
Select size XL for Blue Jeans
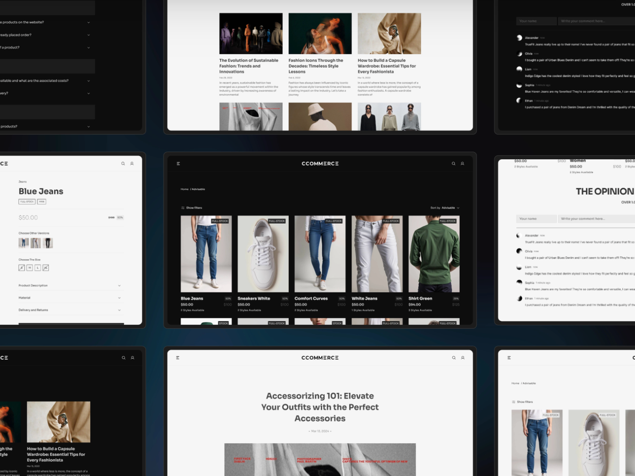[46, 268]
